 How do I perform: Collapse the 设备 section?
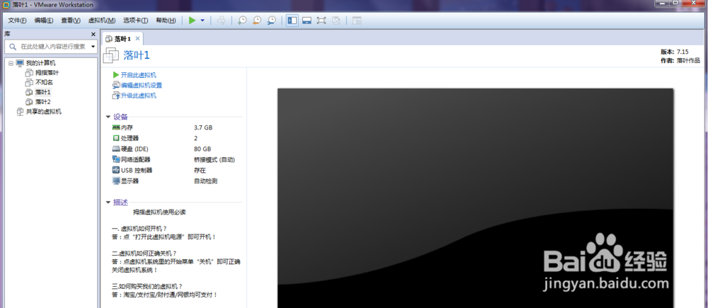(x=108, y=117)
